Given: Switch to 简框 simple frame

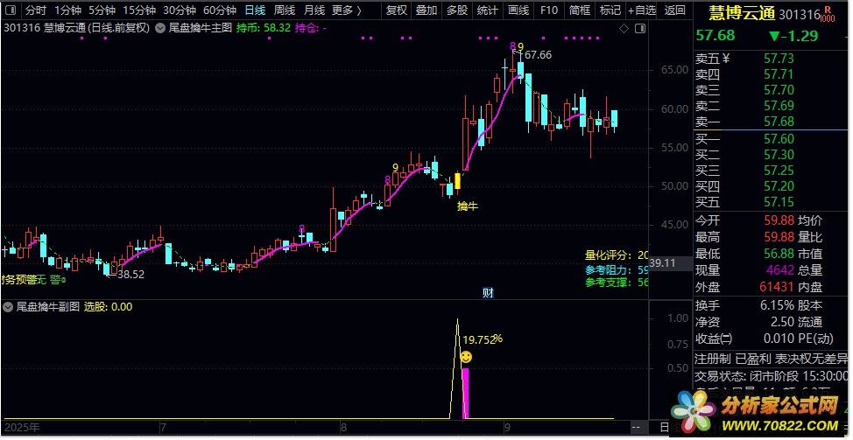Looking at the screenshot, I should click(x=580, y=10).
